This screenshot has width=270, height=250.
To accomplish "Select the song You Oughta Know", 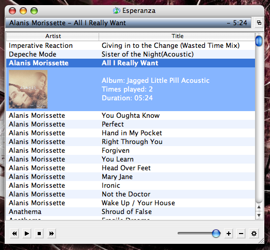I will click(x=131, y=115).
